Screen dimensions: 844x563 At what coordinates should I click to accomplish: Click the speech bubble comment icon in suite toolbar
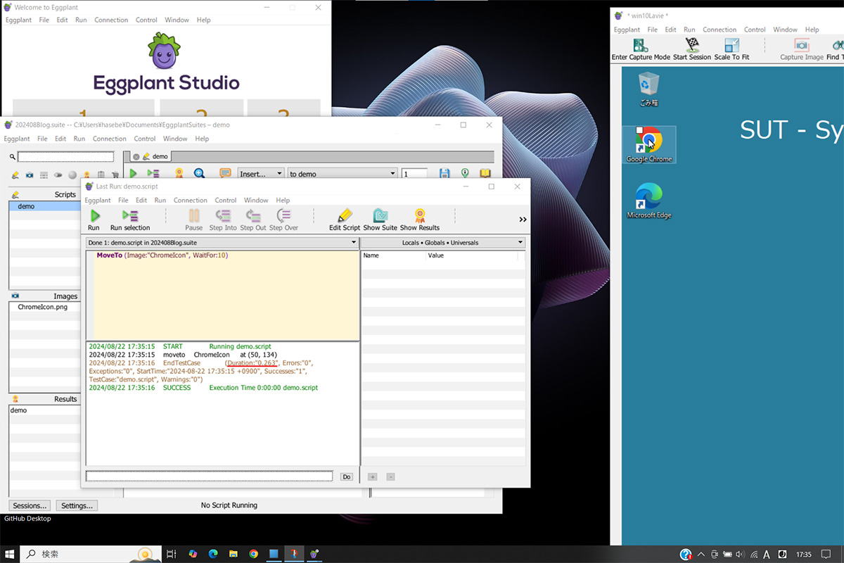pos(225,173)
